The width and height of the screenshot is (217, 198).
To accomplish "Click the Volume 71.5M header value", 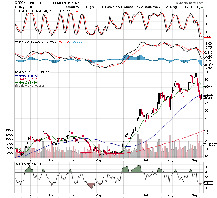I will pyautogui.click(x=156, y=7).
